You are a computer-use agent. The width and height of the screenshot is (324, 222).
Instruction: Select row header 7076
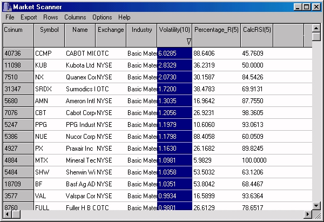(18, 113)
